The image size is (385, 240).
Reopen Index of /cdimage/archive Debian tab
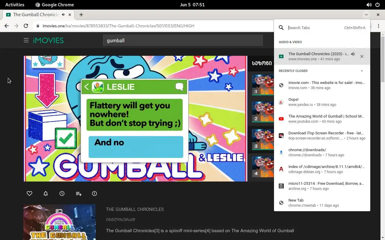322,169
